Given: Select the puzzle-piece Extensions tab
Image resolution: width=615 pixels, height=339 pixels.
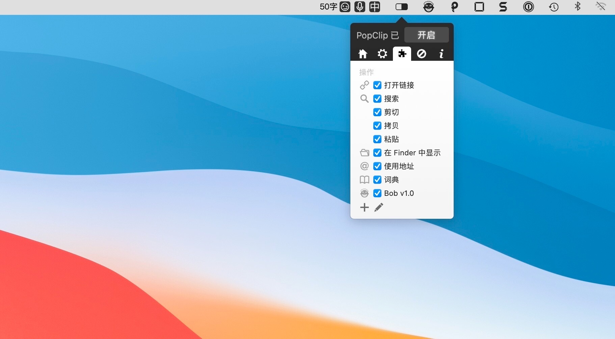Looking at the screenshot, I should (x=402, y=54).
